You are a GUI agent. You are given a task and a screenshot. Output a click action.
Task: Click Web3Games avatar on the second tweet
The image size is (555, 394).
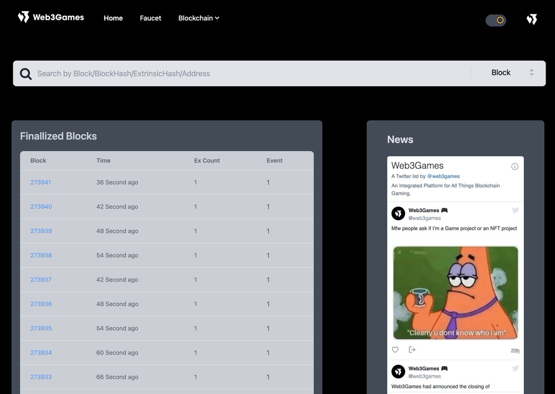point(399,372)
